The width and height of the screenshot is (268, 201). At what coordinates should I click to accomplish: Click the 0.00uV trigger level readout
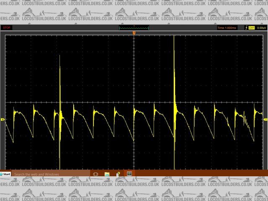(x=261, y=28)
